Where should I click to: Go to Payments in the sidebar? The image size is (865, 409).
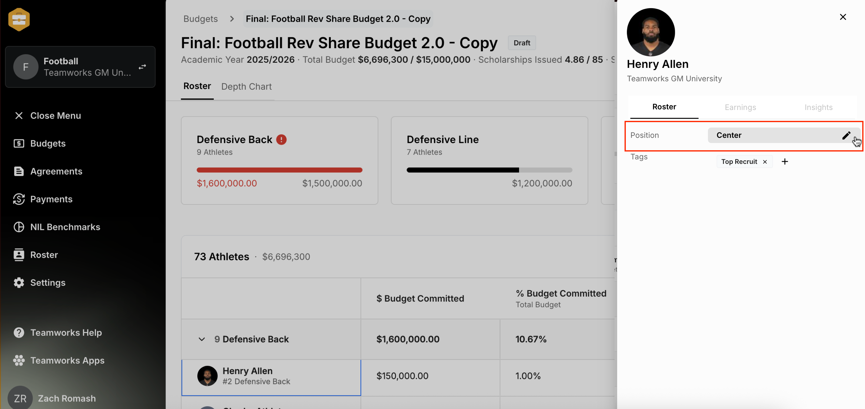[x=43, y=199]
